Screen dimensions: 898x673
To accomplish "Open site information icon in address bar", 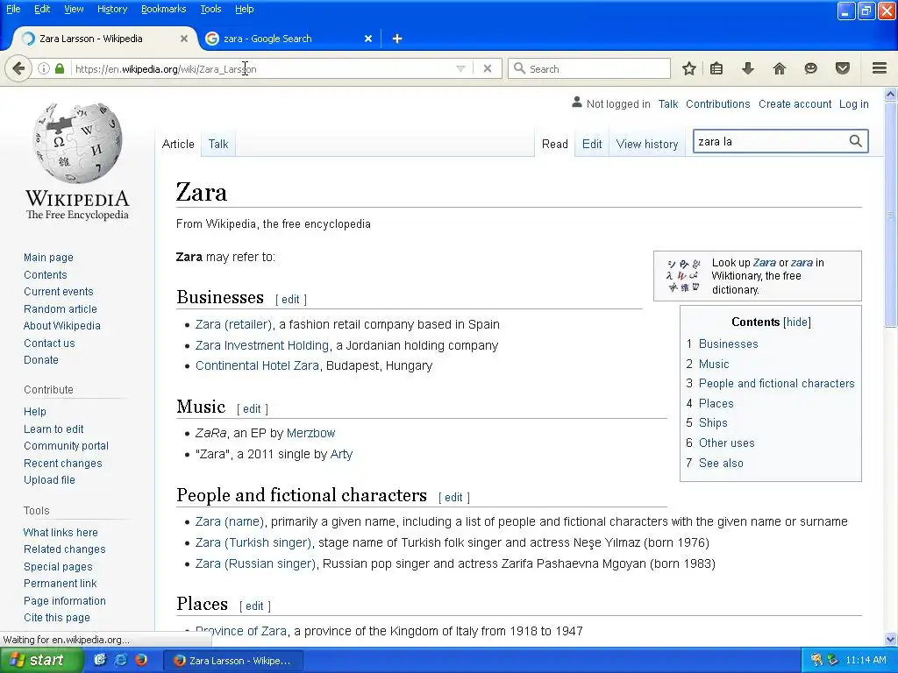I will point(44,68).
